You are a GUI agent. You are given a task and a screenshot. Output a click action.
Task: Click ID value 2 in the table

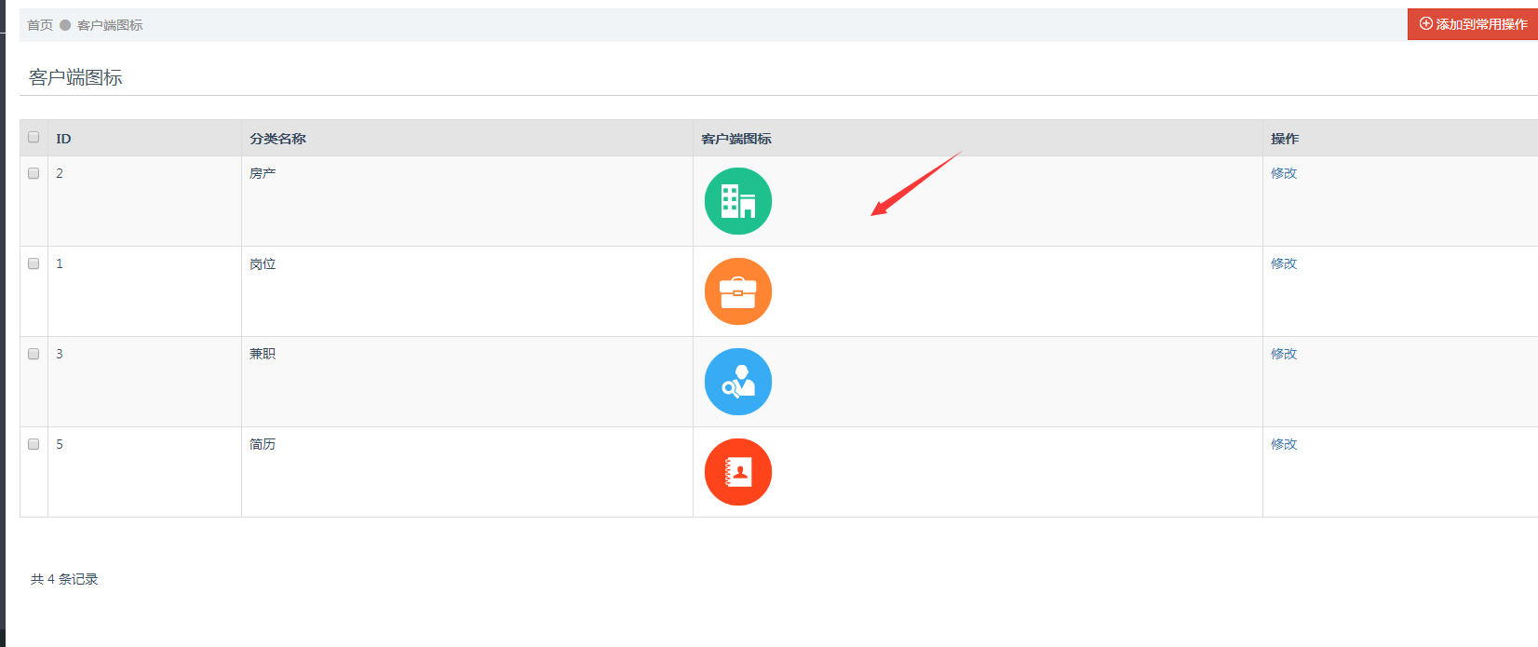coord(60,173)
